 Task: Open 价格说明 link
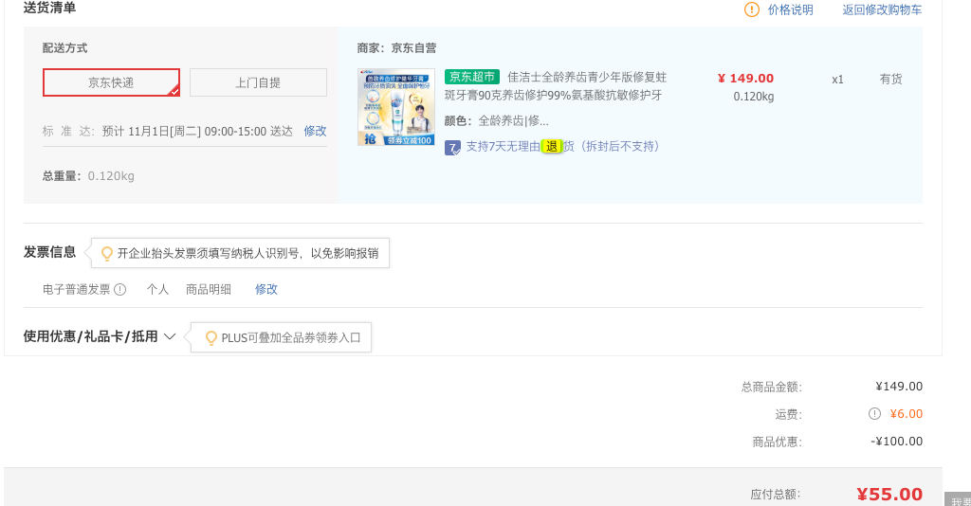[790, 9]
